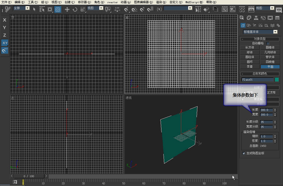Click the Plane01 name field
The height and width of the screenshot is (186, 283).
258,79
